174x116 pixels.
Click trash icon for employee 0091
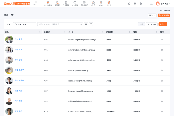point(162,101)
